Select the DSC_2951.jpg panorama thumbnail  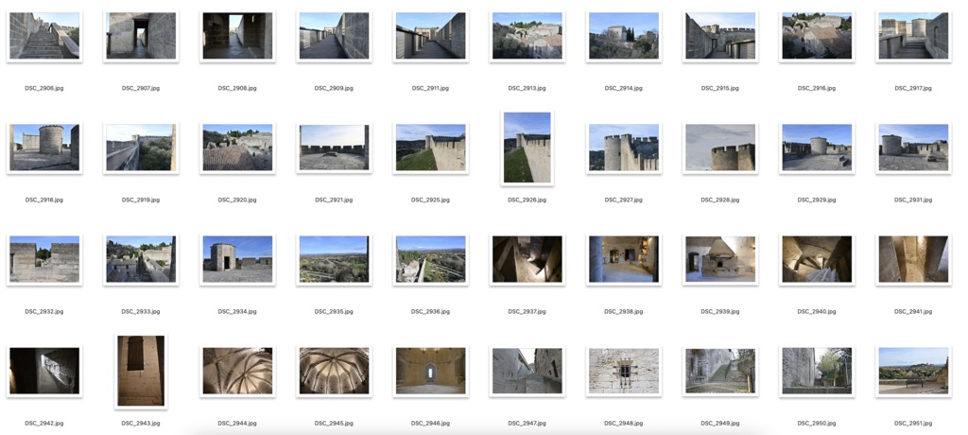914,371
